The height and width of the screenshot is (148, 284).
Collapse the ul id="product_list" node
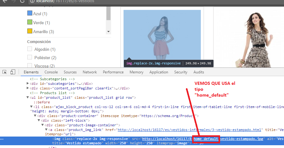(x=28, y=98)
